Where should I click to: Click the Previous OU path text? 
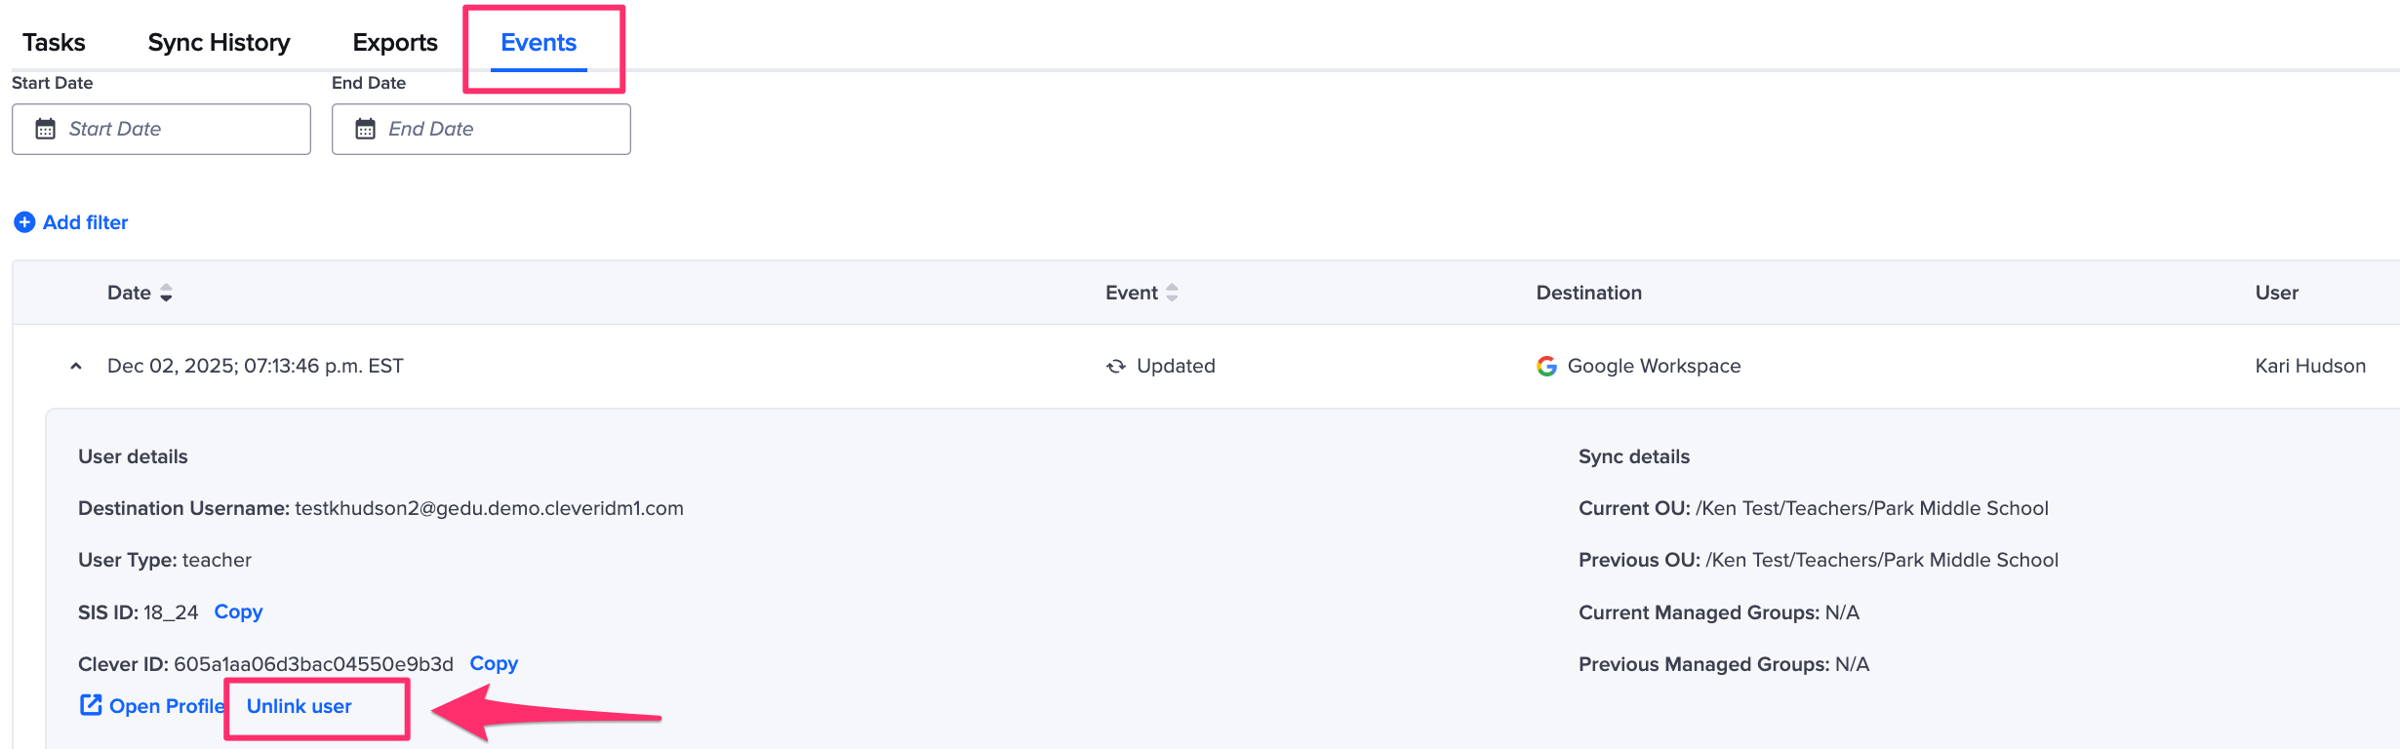click(1882, 560)
